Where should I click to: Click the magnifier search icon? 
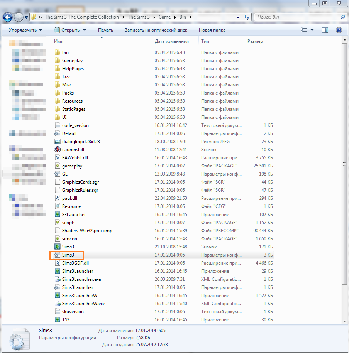coord(342,17)
